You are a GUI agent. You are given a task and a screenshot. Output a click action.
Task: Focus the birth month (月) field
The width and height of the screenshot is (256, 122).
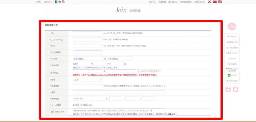tap(101, 64)
